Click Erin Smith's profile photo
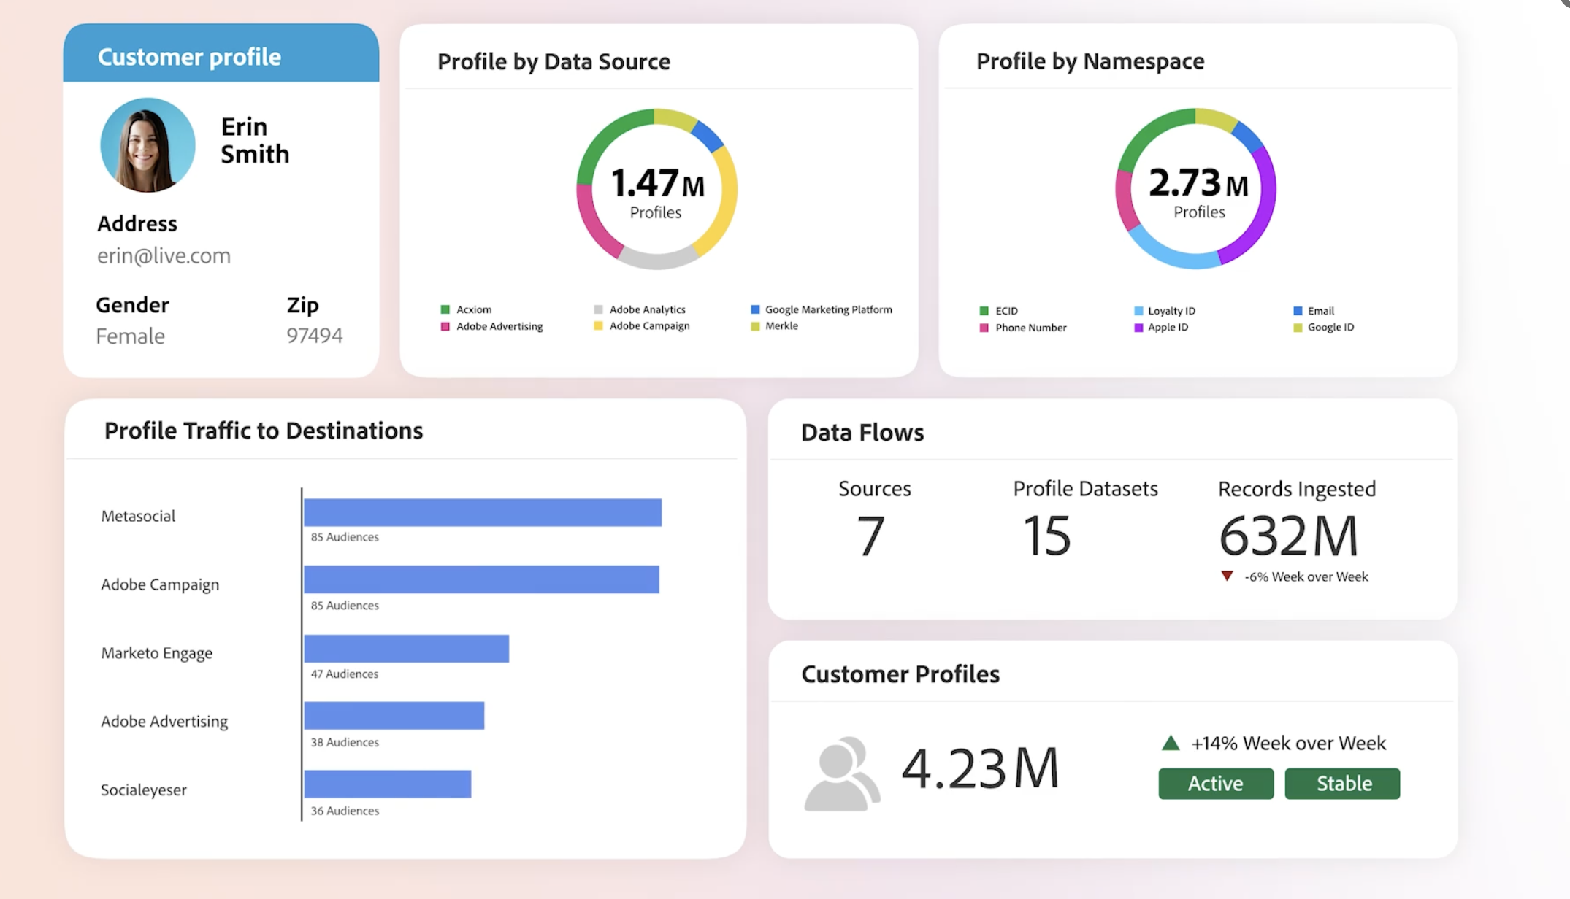The width and height of the screenshot is (1570, 899). [x=148, y=145]
